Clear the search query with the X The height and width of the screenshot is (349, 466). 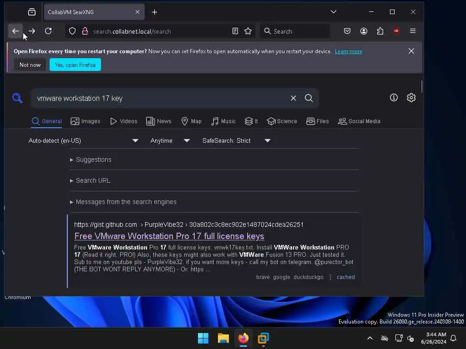point(294,98)
